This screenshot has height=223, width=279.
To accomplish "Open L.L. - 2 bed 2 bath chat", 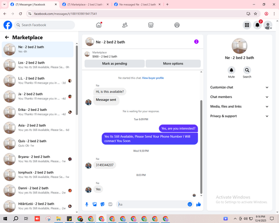I will [38, 81].
